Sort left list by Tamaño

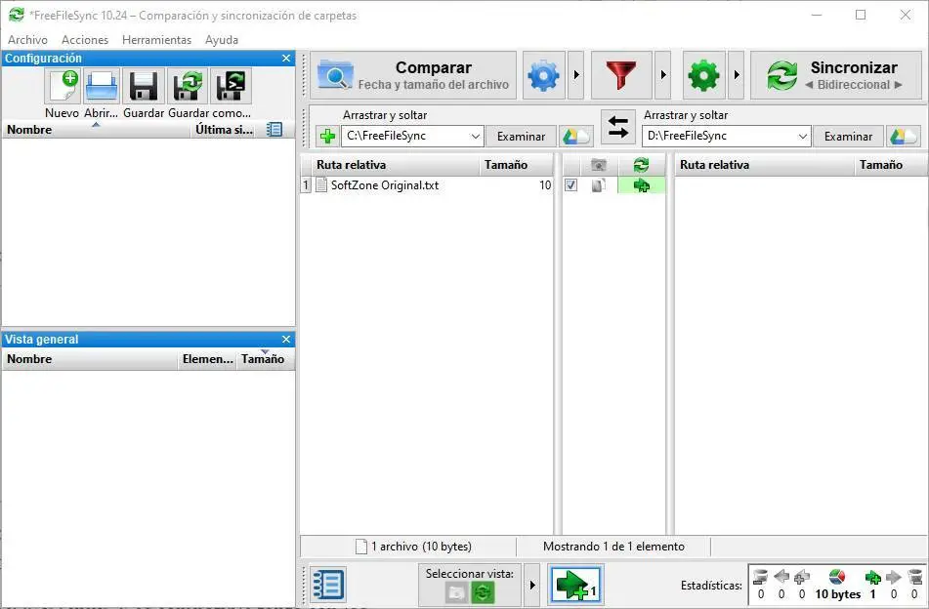(516, 165)
